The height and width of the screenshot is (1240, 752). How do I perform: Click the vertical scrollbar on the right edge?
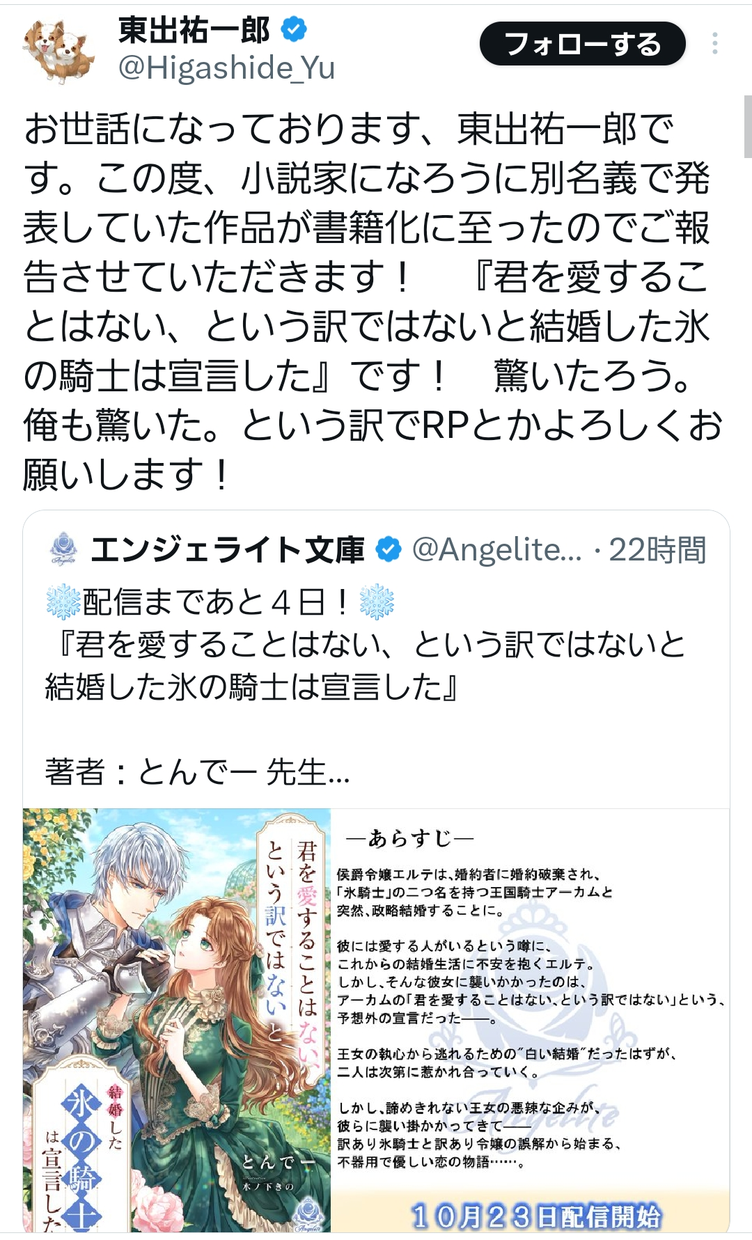(748, 127)
